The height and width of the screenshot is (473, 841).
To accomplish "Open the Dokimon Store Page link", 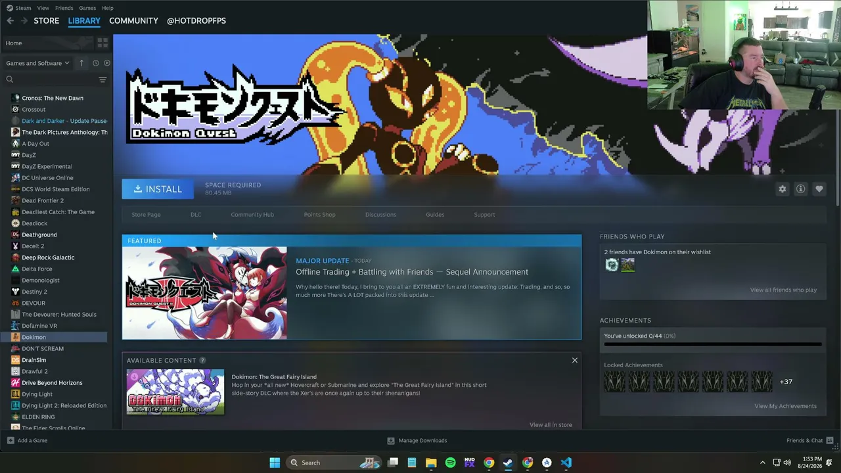I will (146, 214).
